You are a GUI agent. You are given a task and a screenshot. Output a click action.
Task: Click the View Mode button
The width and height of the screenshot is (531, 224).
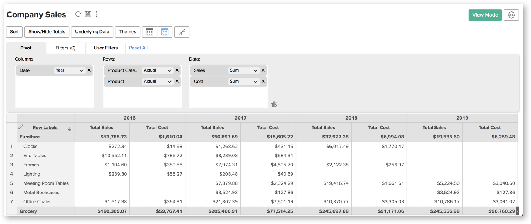point(485,15)
